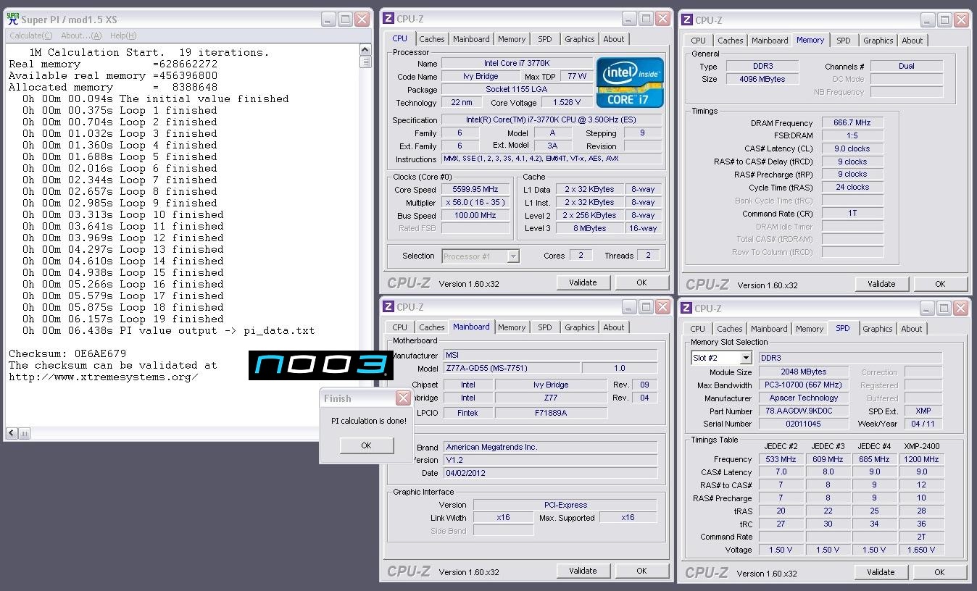Click the Super PI vertical scrollbar up arrow
977x591 pixels.
point(365,50)
